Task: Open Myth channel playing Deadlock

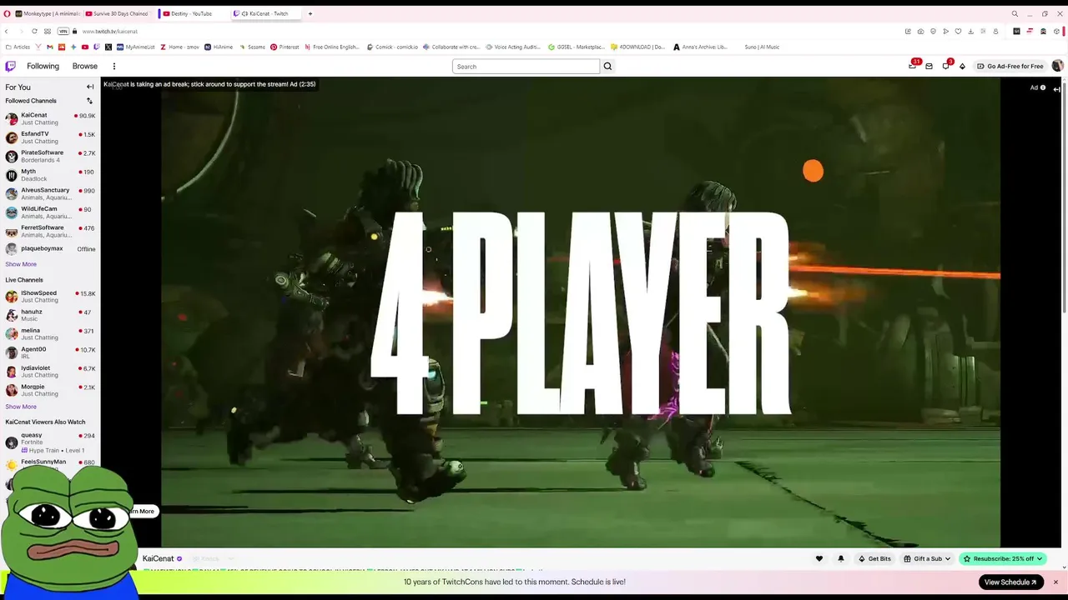Action: [x=50, y=175]
